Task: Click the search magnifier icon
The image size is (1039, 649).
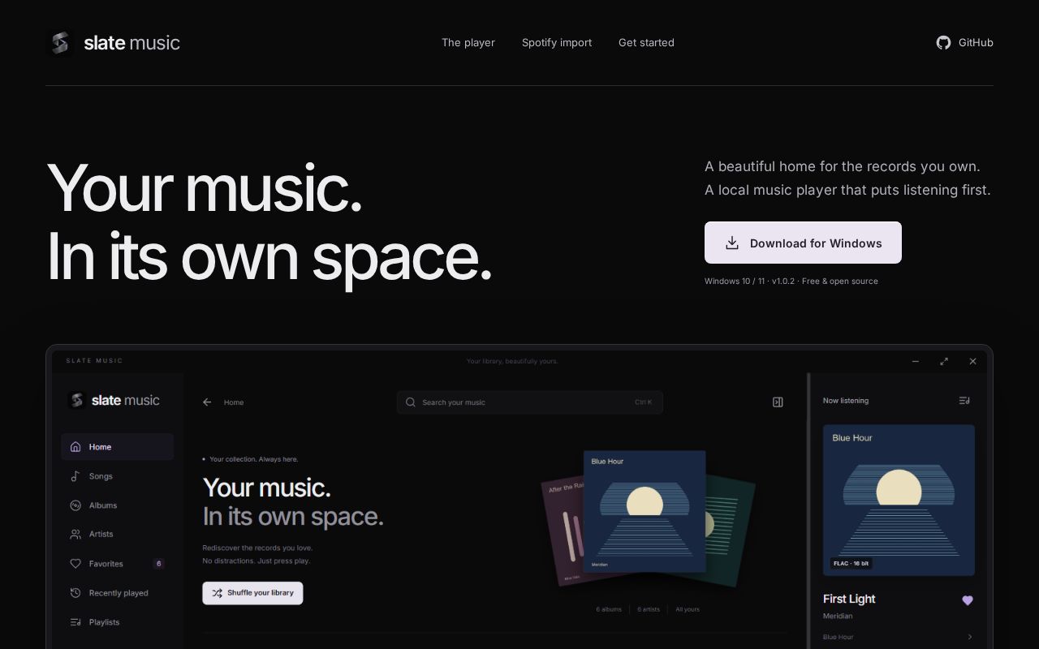Action: click(x=411, y=402)
